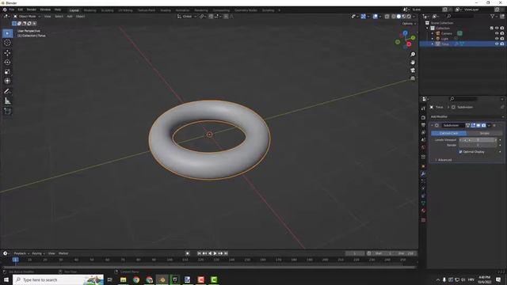Switch to the UV Editing workspace tab
Viewport: 507px width, 285px height.
pos(125,10)
